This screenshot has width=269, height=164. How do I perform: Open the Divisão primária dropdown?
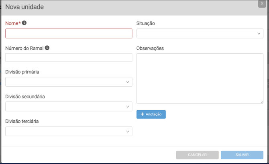pos(69,82)
